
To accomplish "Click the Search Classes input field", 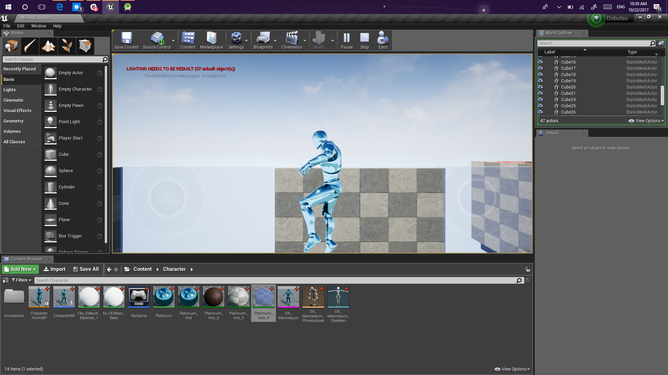I will coord(52,59).
